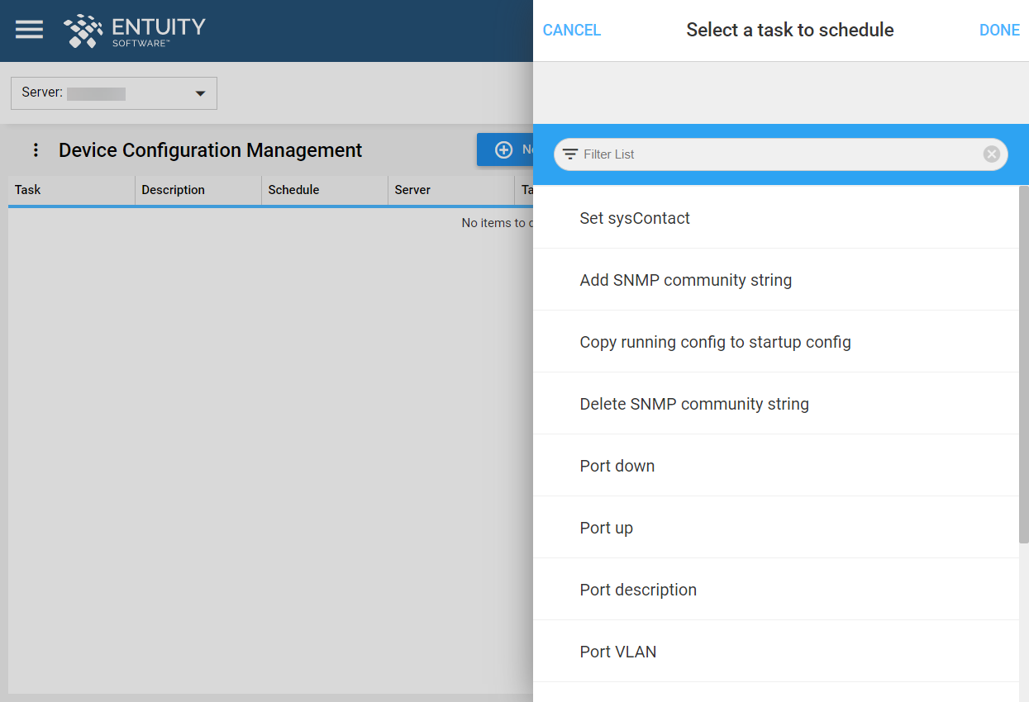This screenshot has width=1029, height=702.
Task: Clear the filter using the circled X icon
Action: (x=991, y=154)
